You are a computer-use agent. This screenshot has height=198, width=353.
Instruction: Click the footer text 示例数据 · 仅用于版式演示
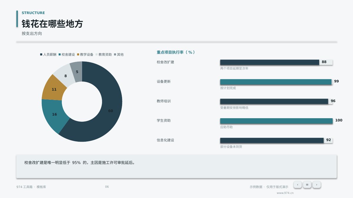click(x=269, y=187)
